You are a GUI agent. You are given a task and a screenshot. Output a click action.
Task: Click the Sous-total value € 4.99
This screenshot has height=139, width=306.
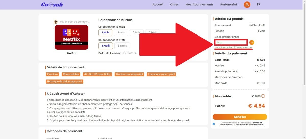pyautogui.click(x=261, y=60)
